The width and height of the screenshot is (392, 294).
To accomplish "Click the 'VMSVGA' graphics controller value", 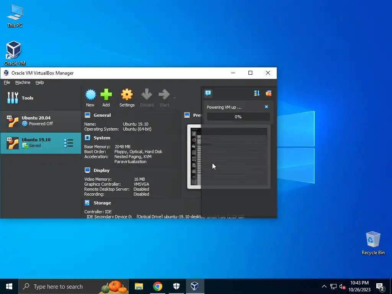I will pyautogui.click(x=141, y=184).
